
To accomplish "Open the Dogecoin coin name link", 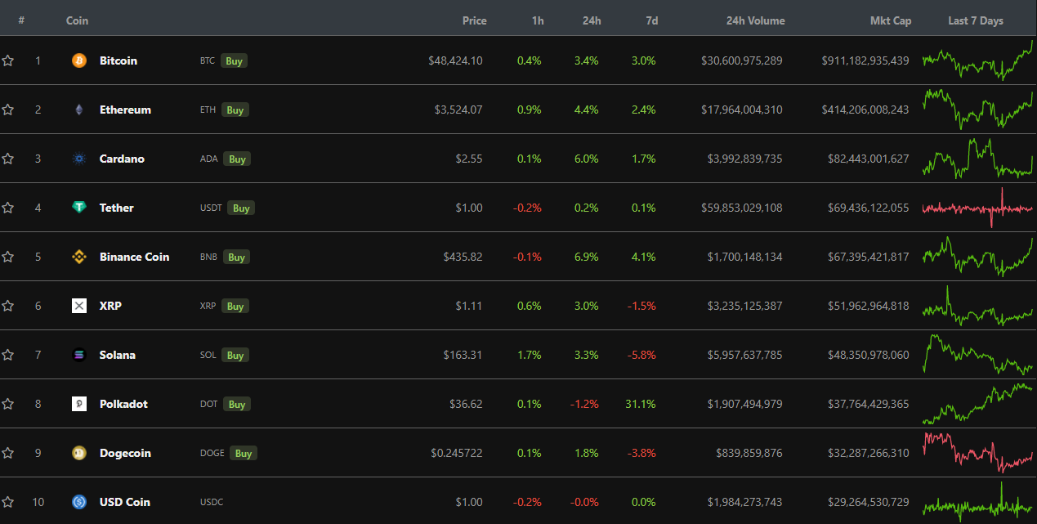I will coord(125,453).
